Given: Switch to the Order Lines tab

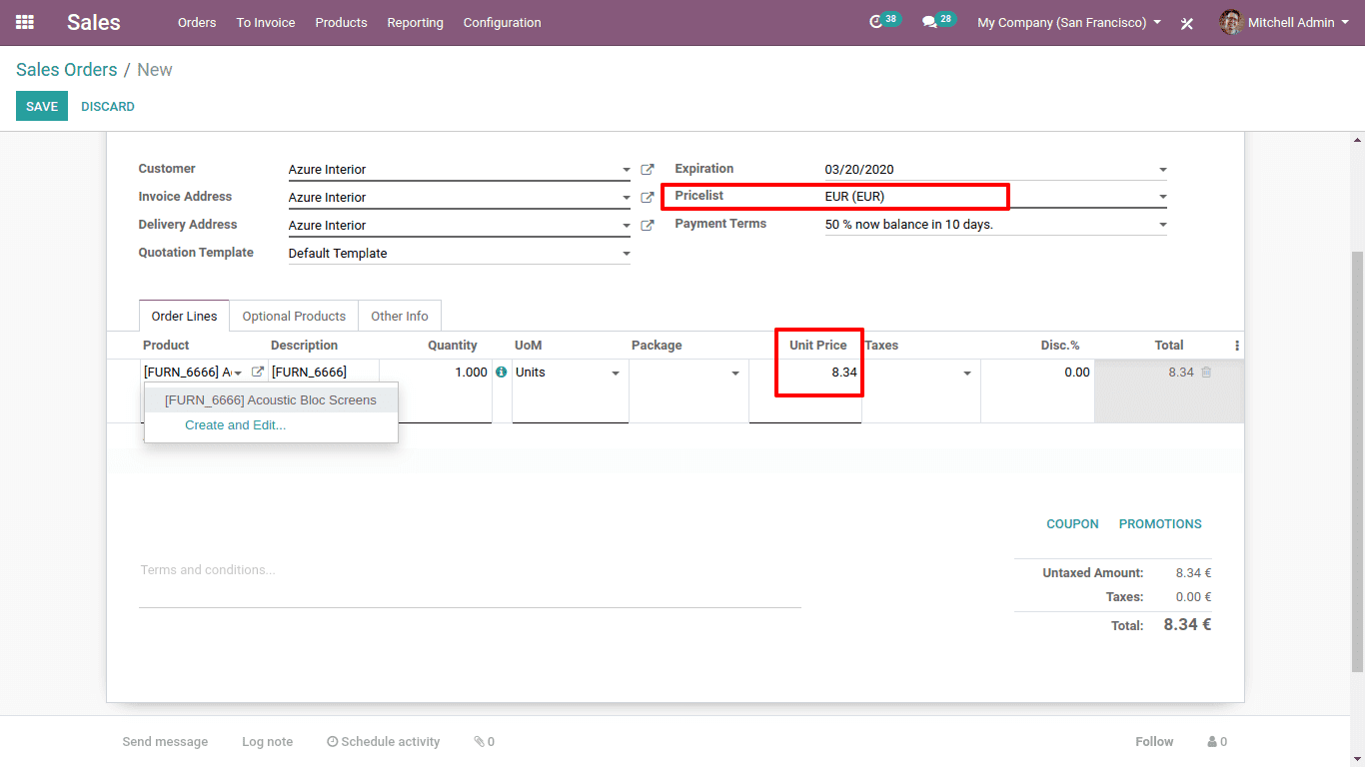Looking at the screenshot, I should [x=184, y=316].
